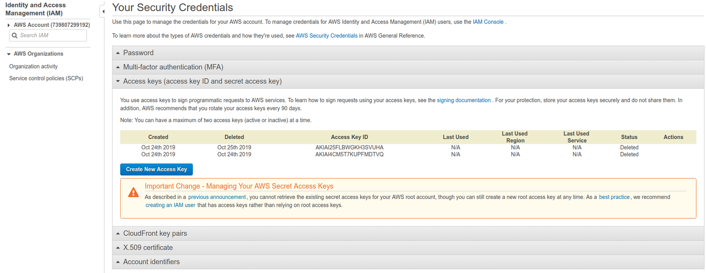Open the IAM Console link
The image size is (706, 273).
tap(488, 22)
